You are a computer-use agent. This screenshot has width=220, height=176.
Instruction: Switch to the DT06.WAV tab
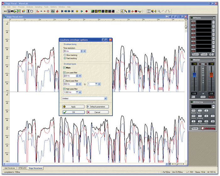point(22,168)
